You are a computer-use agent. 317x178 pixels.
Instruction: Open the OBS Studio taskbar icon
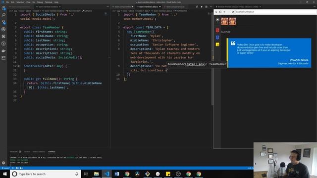click(x=178, y=174)
